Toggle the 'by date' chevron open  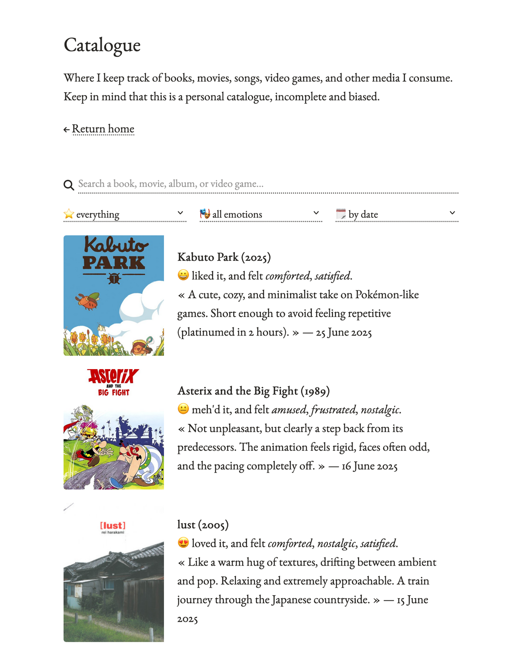coord(452,213)
